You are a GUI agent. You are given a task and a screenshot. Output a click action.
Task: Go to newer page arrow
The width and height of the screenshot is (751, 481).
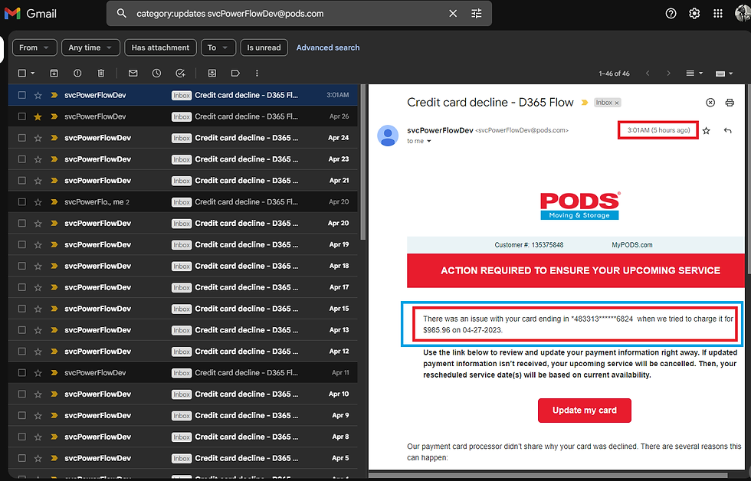click(648, 74)
